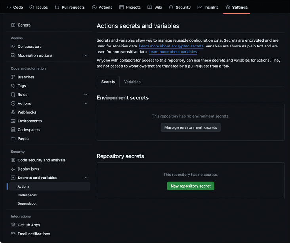Open the Insights repository tab
290x243 pixels.
pos(208,7)
